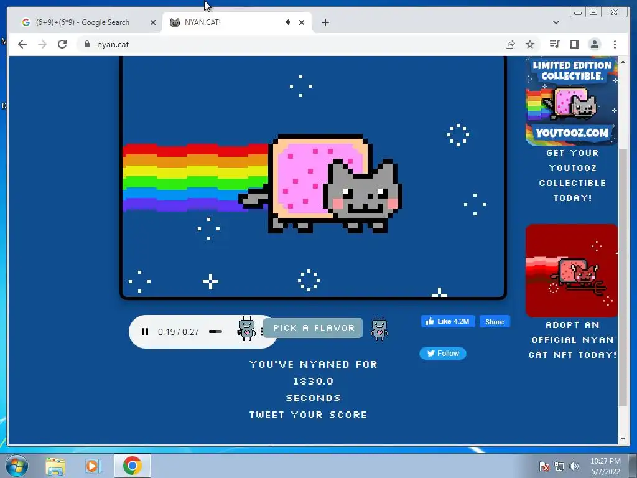Mute the NYAN.CAT tab audio
The width and height of the screenshot is (637, 478).
pos(288,22)
